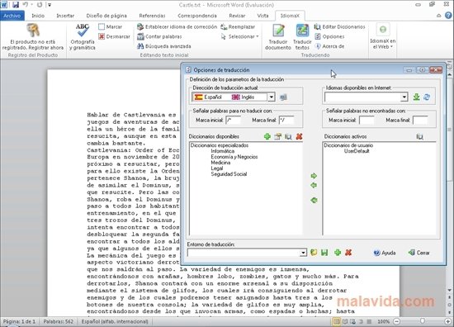Switch to the Revisar tab
454x327 pixels.
click(237, 16)
